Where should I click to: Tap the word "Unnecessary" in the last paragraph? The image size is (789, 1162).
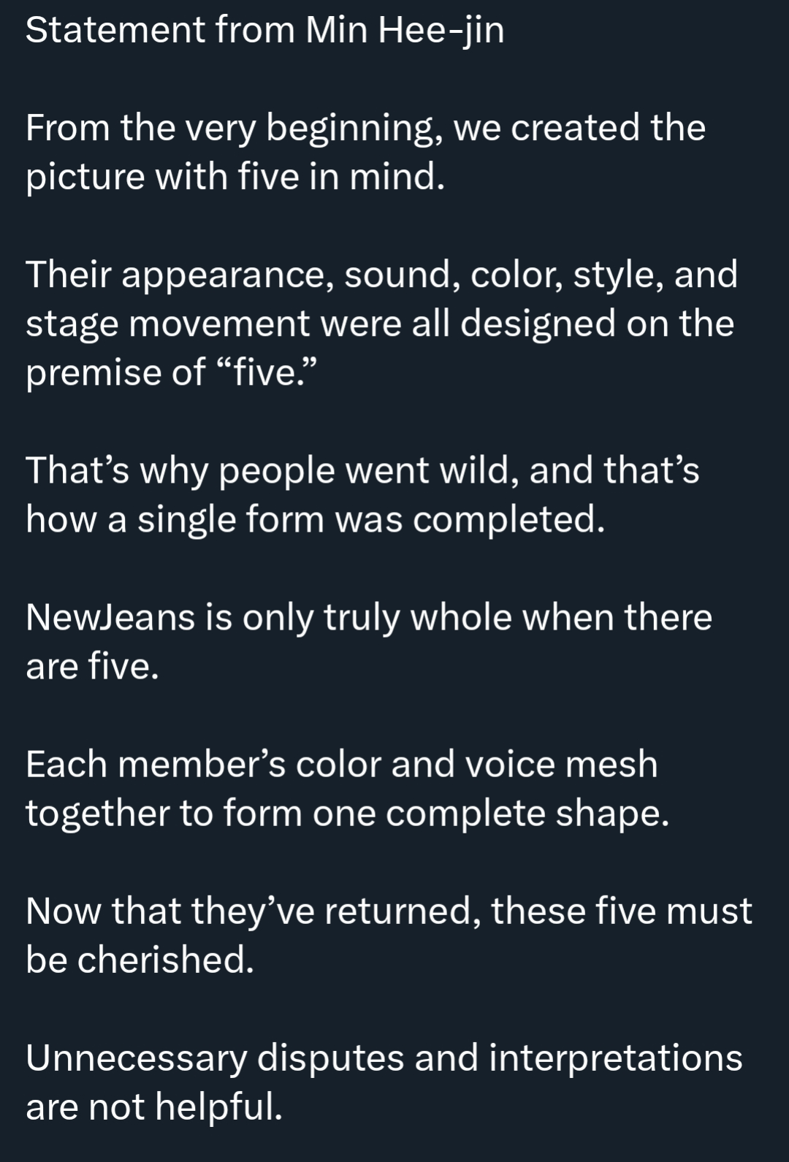136,1058
